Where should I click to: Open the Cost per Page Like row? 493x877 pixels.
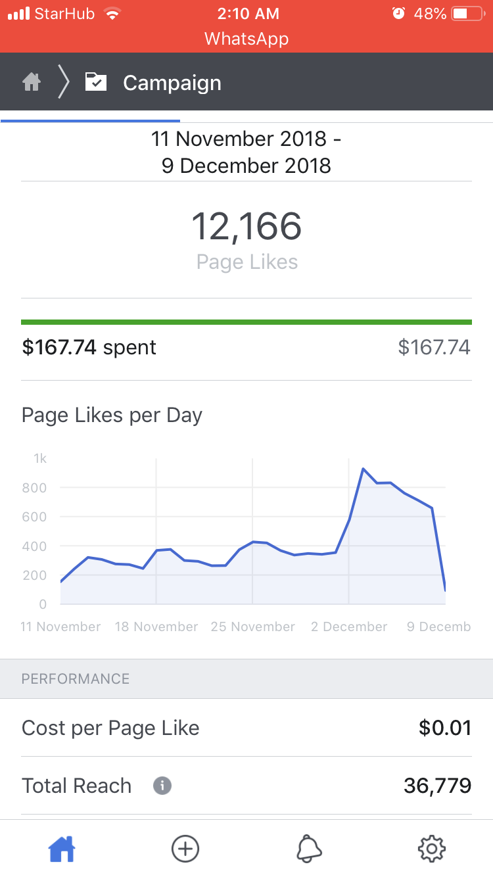pos(246,728)
